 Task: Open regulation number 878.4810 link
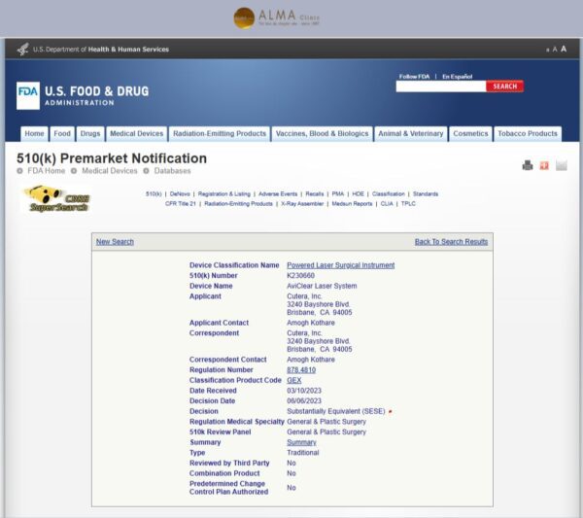pos(300,370)
